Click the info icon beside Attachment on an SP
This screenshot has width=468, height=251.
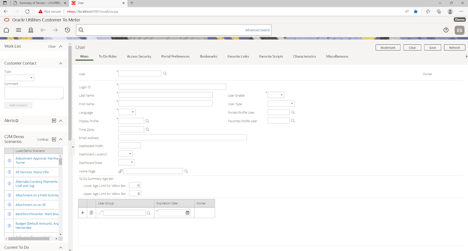[x=9, y=205]
